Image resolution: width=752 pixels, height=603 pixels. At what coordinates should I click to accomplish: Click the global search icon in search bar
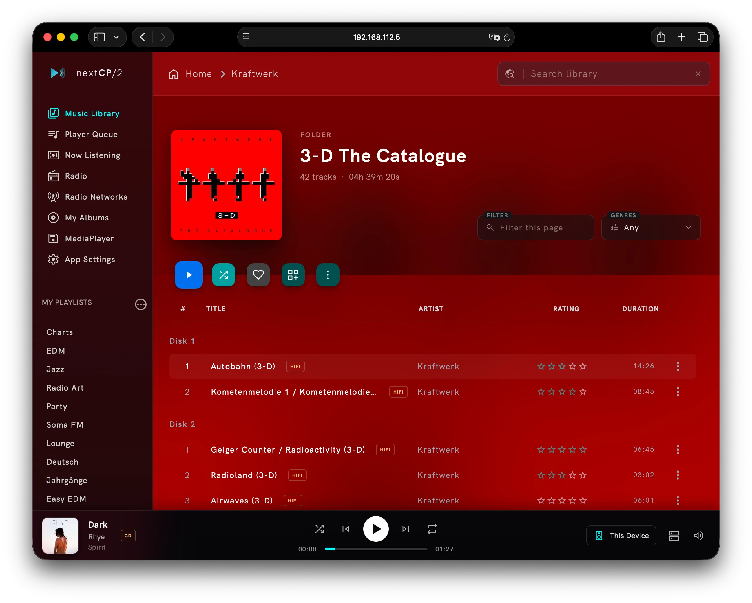pos(510,74)
